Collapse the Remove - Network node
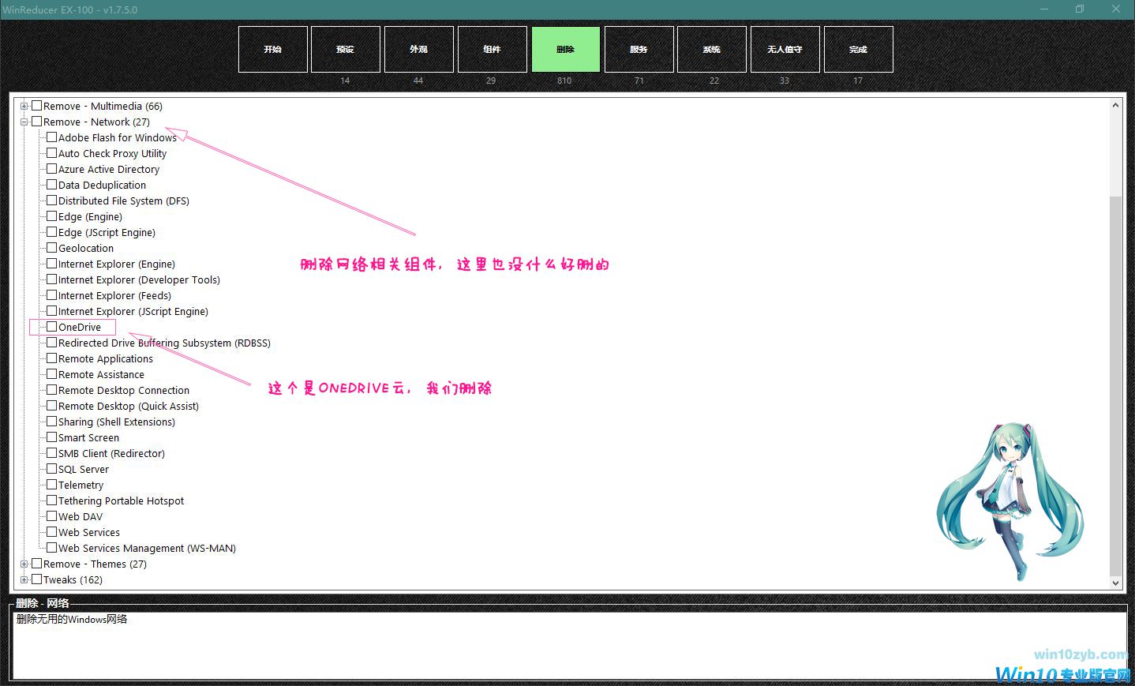 24,122
